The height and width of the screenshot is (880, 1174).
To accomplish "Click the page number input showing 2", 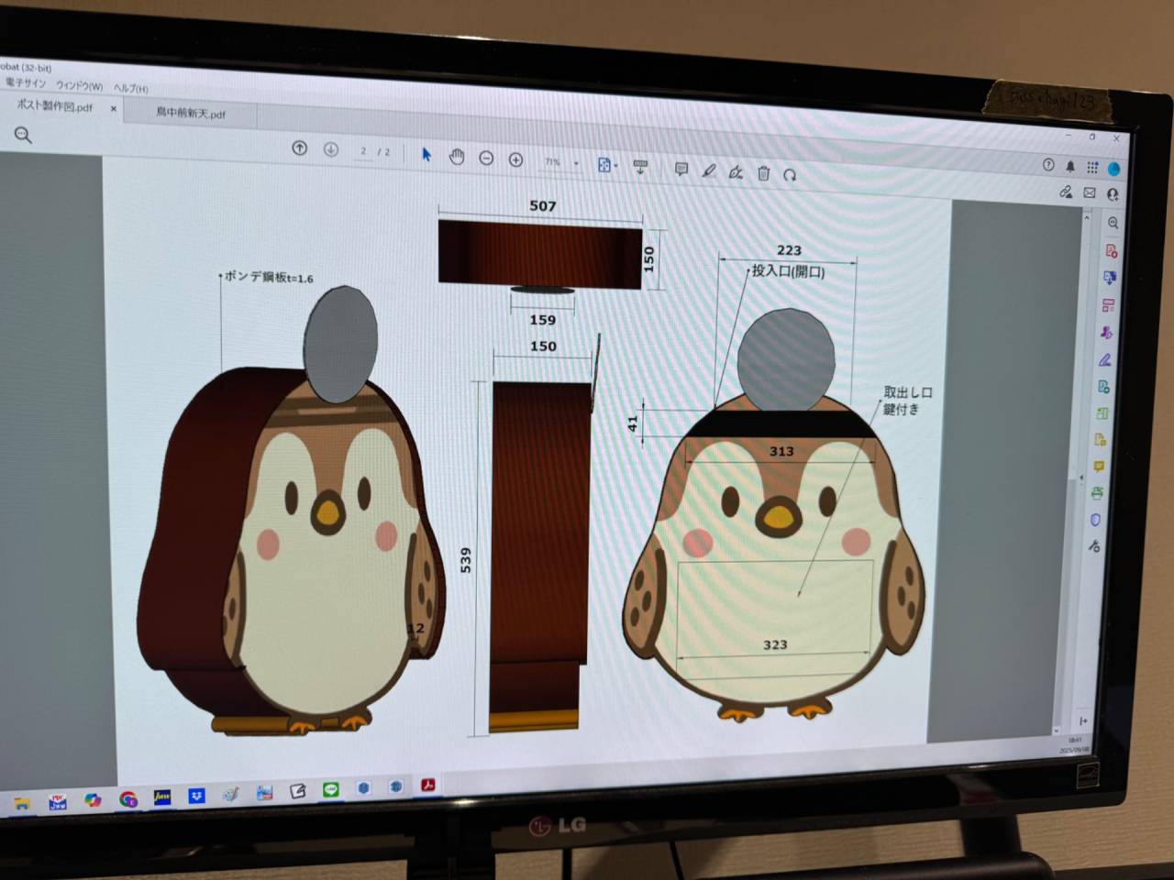I will pos(363,152).
